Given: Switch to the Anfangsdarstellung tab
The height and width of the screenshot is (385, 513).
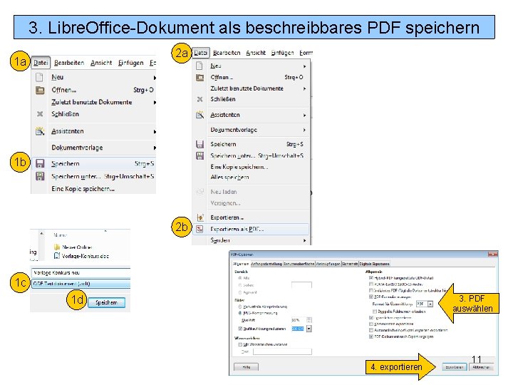Looking at the screenshot, I should coord(266,264).
